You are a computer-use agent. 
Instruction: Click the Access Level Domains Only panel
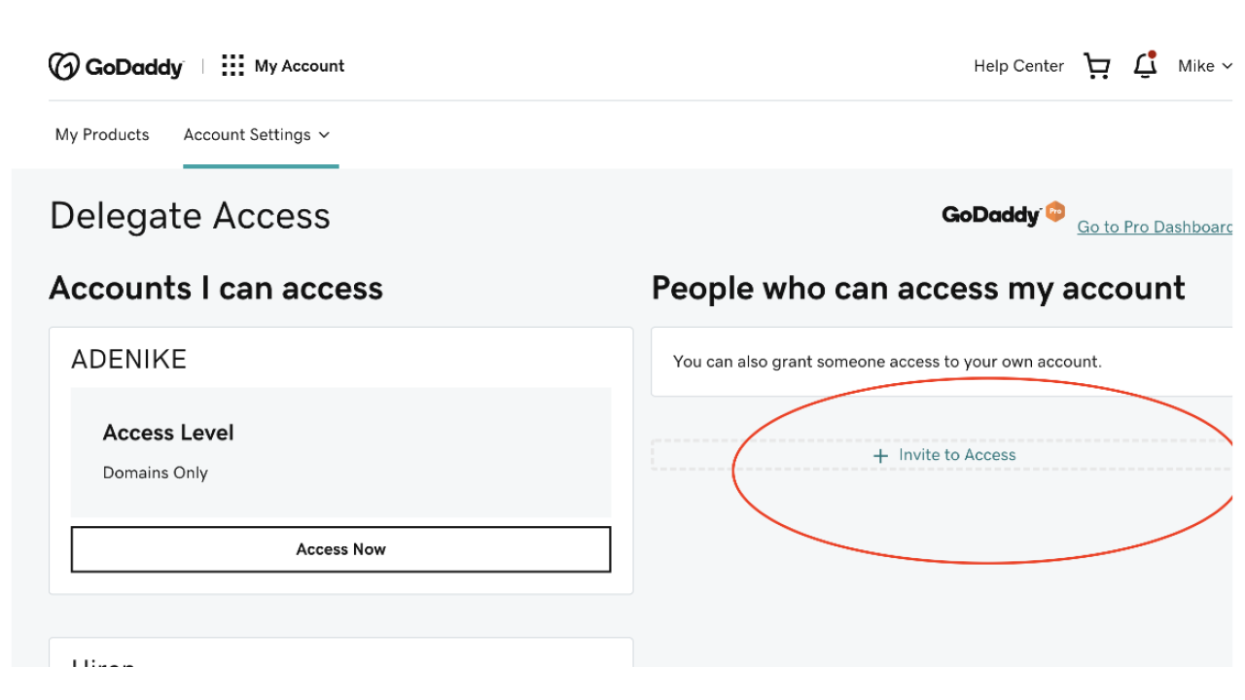click(x=340, y=452)
